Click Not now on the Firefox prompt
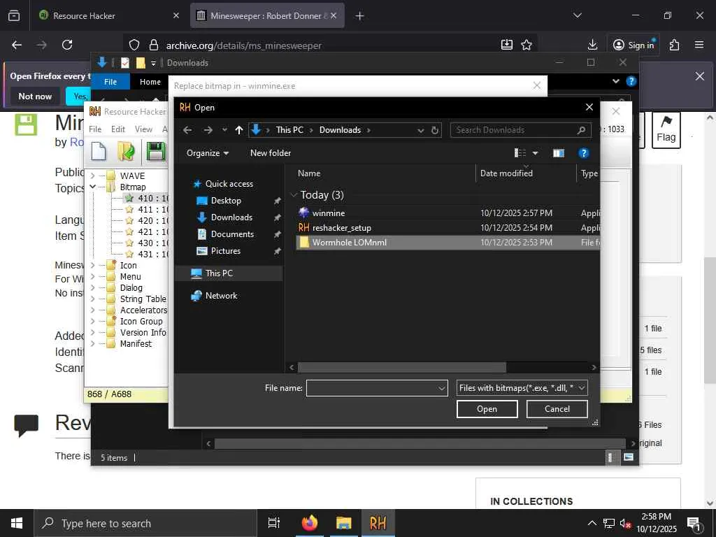The height and width of the screenshot is (537, 716). [x=35, y=96]
